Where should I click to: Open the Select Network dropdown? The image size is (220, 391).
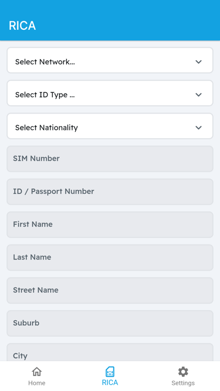tap(110, 60)
